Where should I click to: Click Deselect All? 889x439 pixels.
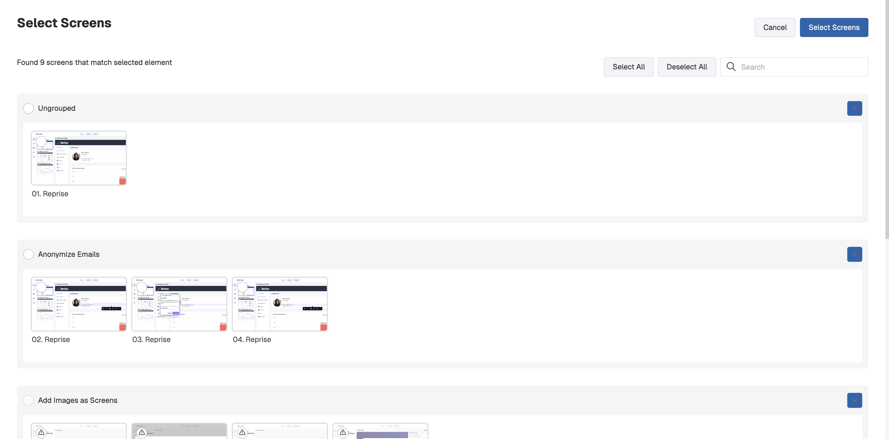pyautogui.click(x=686, y=67)
